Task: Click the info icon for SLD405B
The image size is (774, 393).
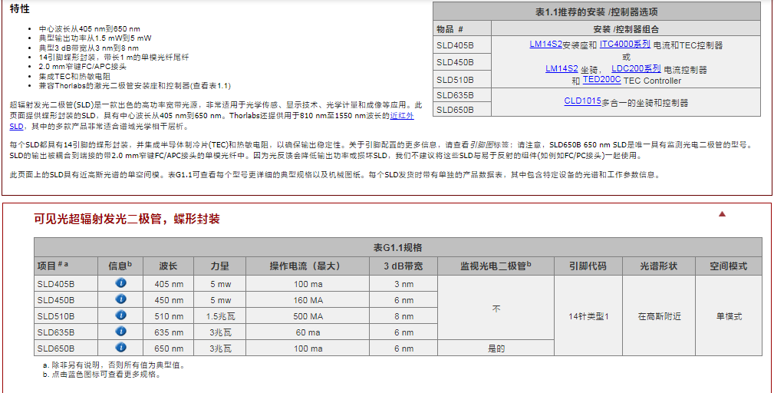Action: (120, 283)
